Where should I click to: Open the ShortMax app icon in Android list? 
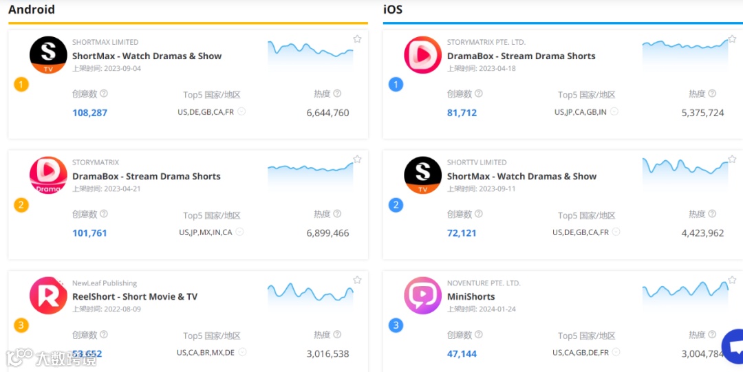point(48,54)
